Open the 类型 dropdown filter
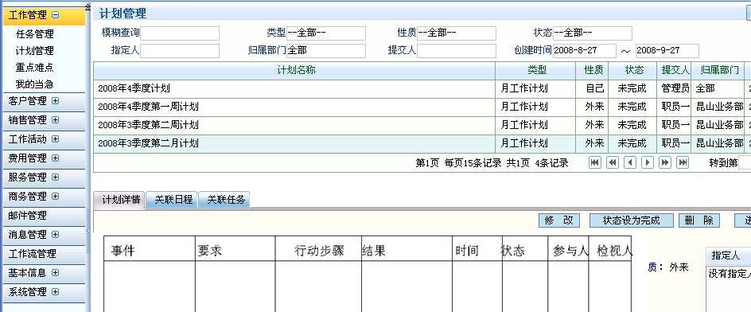751x312 pixels. click(x=326, y=33)
